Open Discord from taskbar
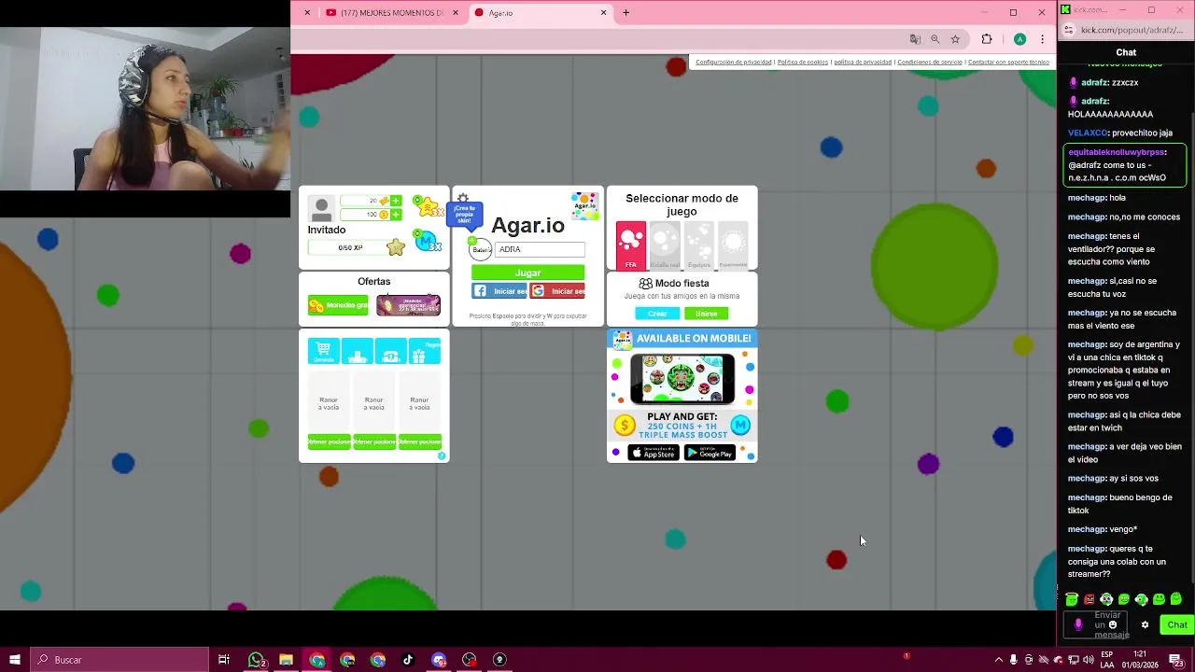The height and width of the screenshot is (672, 1195). tap(439, 660)
